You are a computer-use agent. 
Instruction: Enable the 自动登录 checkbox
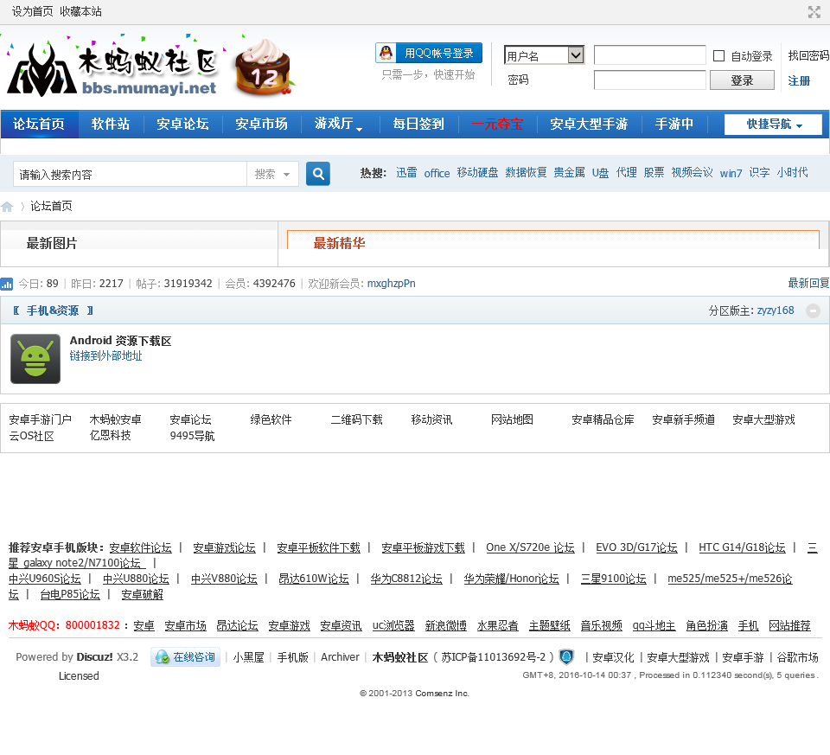click(718, 55)
